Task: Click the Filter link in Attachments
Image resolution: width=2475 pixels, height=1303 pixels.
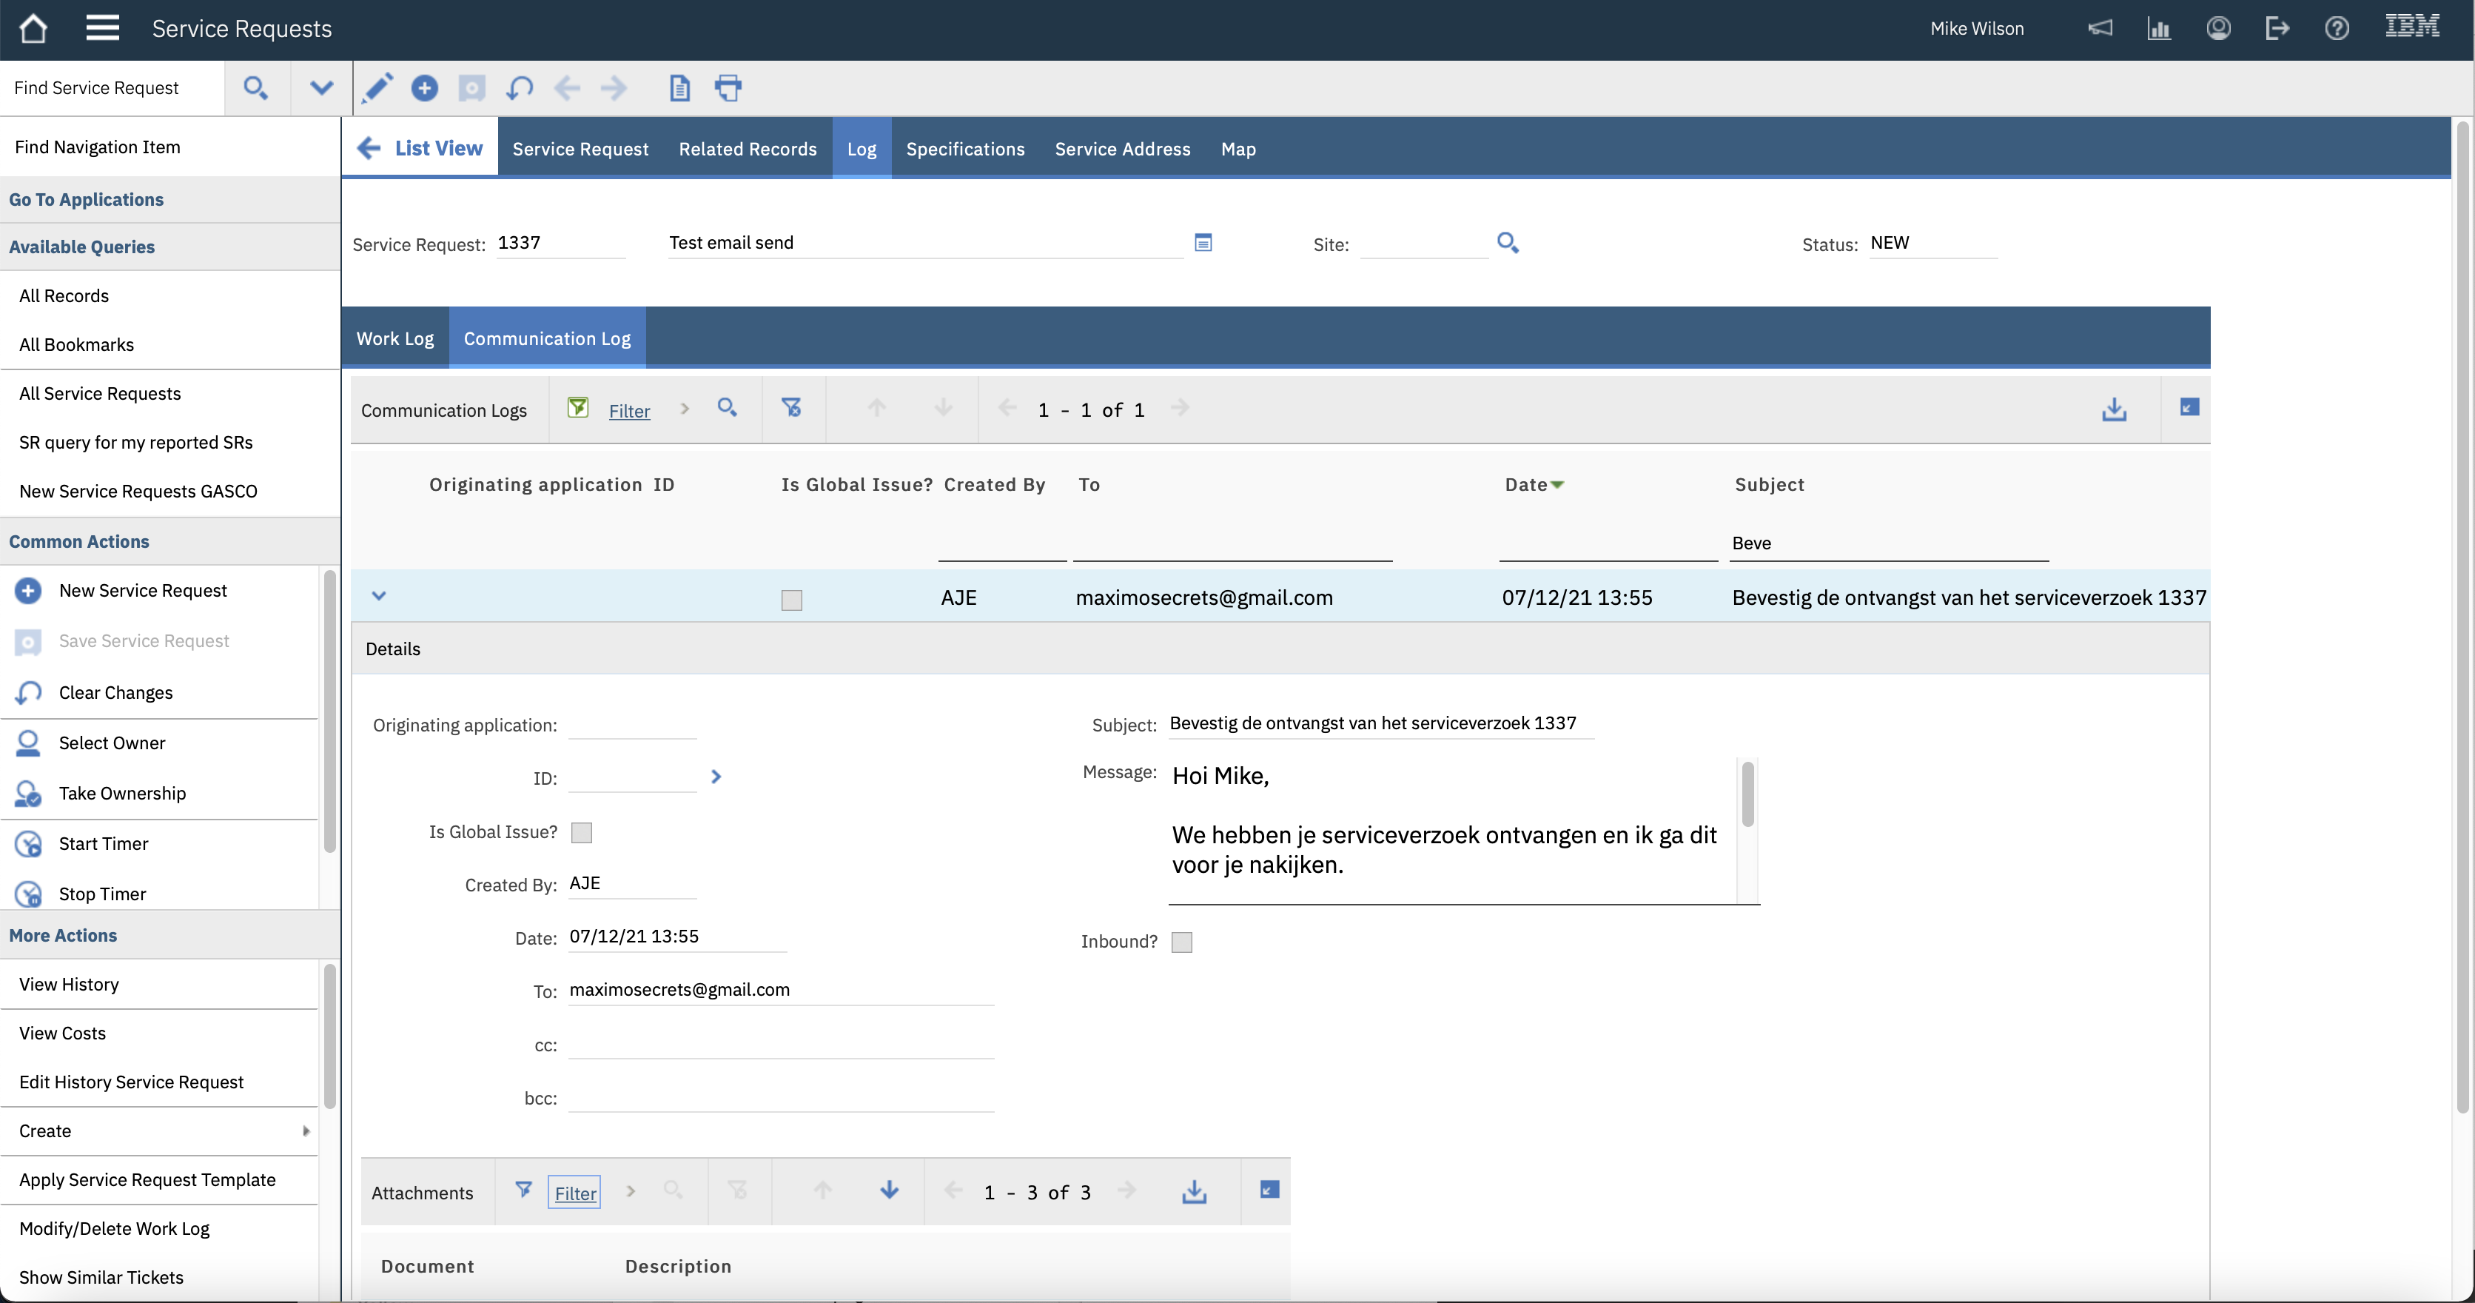Action: (x=574, y=1193)
